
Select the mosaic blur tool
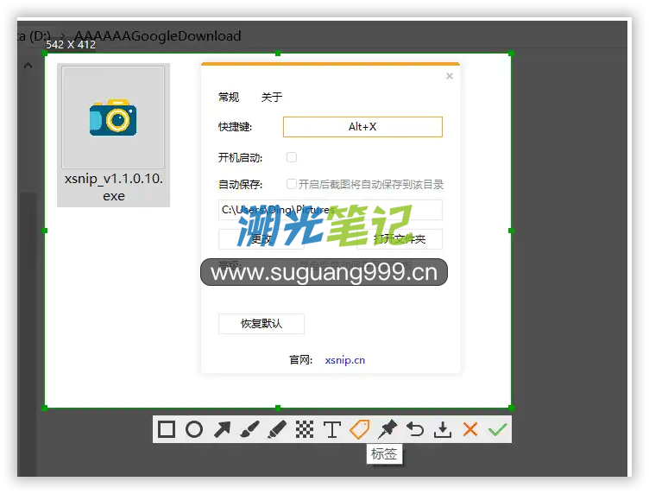[305, 429]
